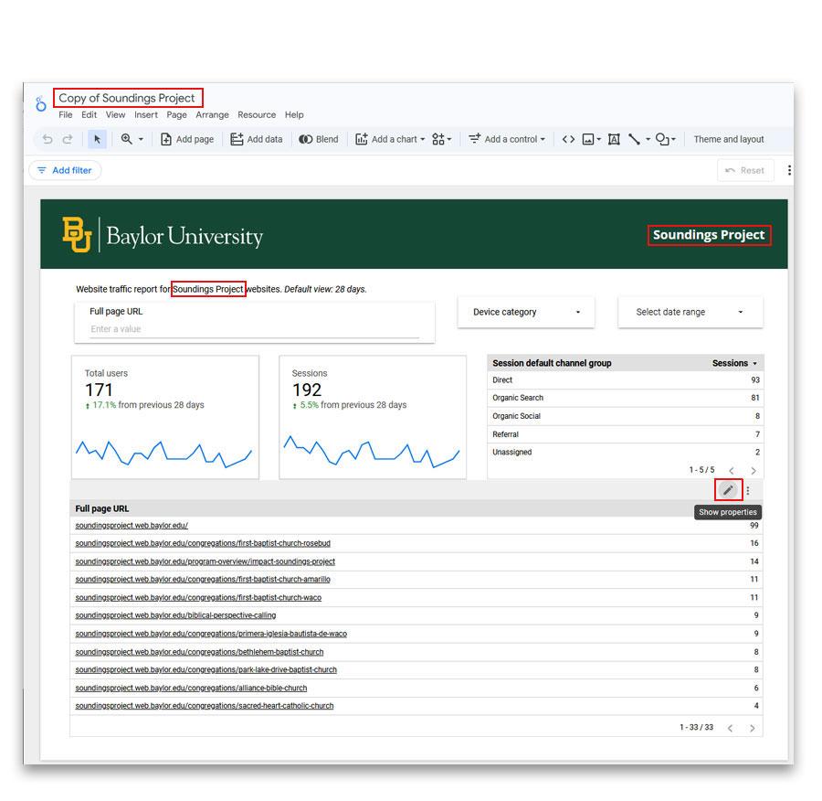The image size is (822, 801).
Task: Click the Blend button
Action: pos(319,139)
